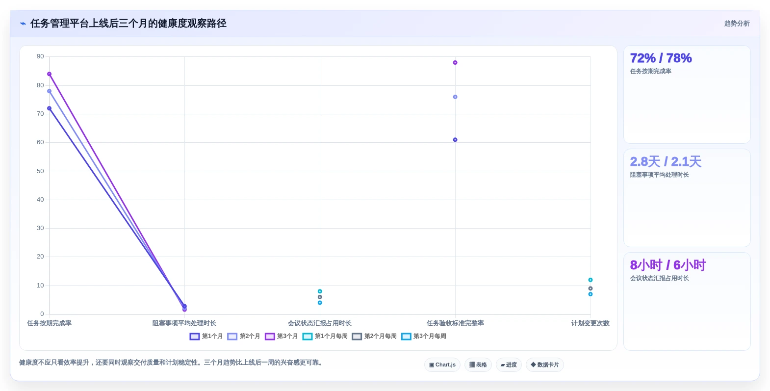This screenshot has width=770, height=391.
Task: Switch to the 表格 view chip
Action: coord(478,365)
